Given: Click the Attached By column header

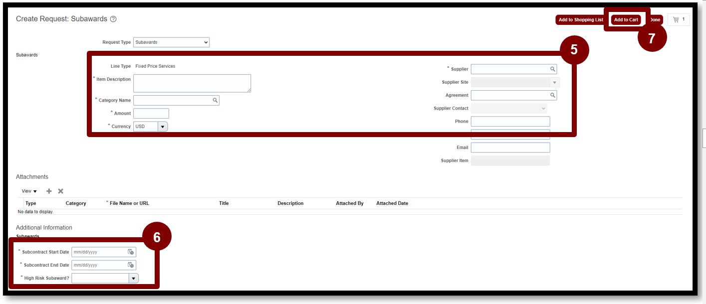Looking at the screenshot, I should coord(350,203).
